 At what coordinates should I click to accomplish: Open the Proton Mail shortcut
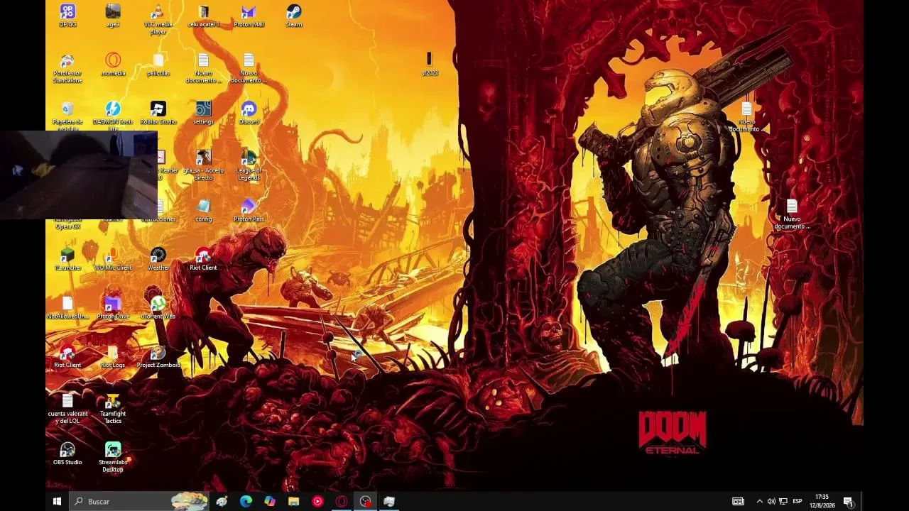(x=249, y=16)
